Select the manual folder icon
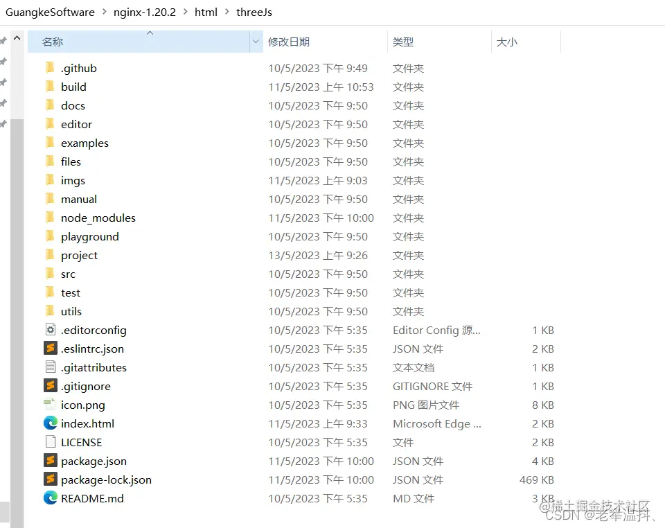Viewport: 665px width, 528px height. coord(50,198)
